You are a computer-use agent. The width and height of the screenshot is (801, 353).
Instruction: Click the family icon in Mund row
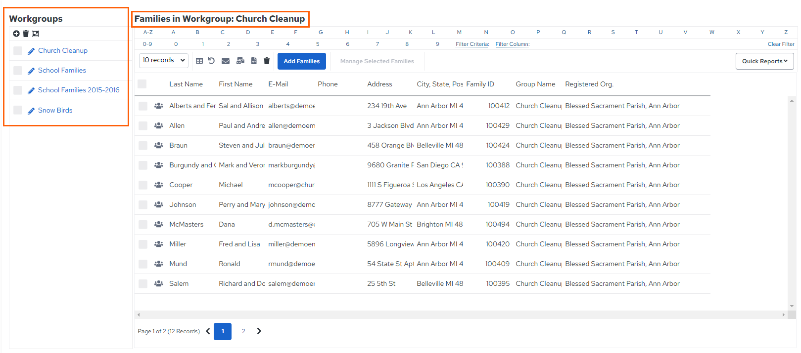pyautogui.click(x=159, y=264)
